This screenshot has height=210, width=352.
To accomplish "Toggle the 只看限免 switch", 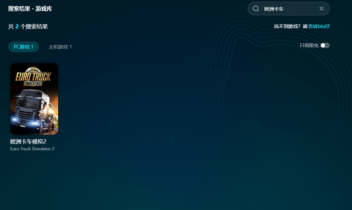I will pyautogui.click(x=325, y=45).
